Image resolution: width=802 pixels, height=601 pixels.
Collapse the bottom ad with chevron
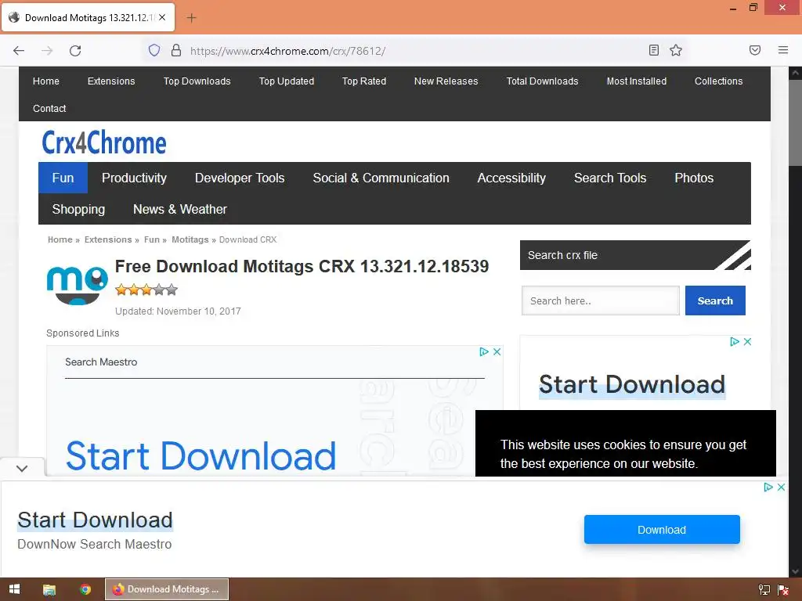(22, 468)
